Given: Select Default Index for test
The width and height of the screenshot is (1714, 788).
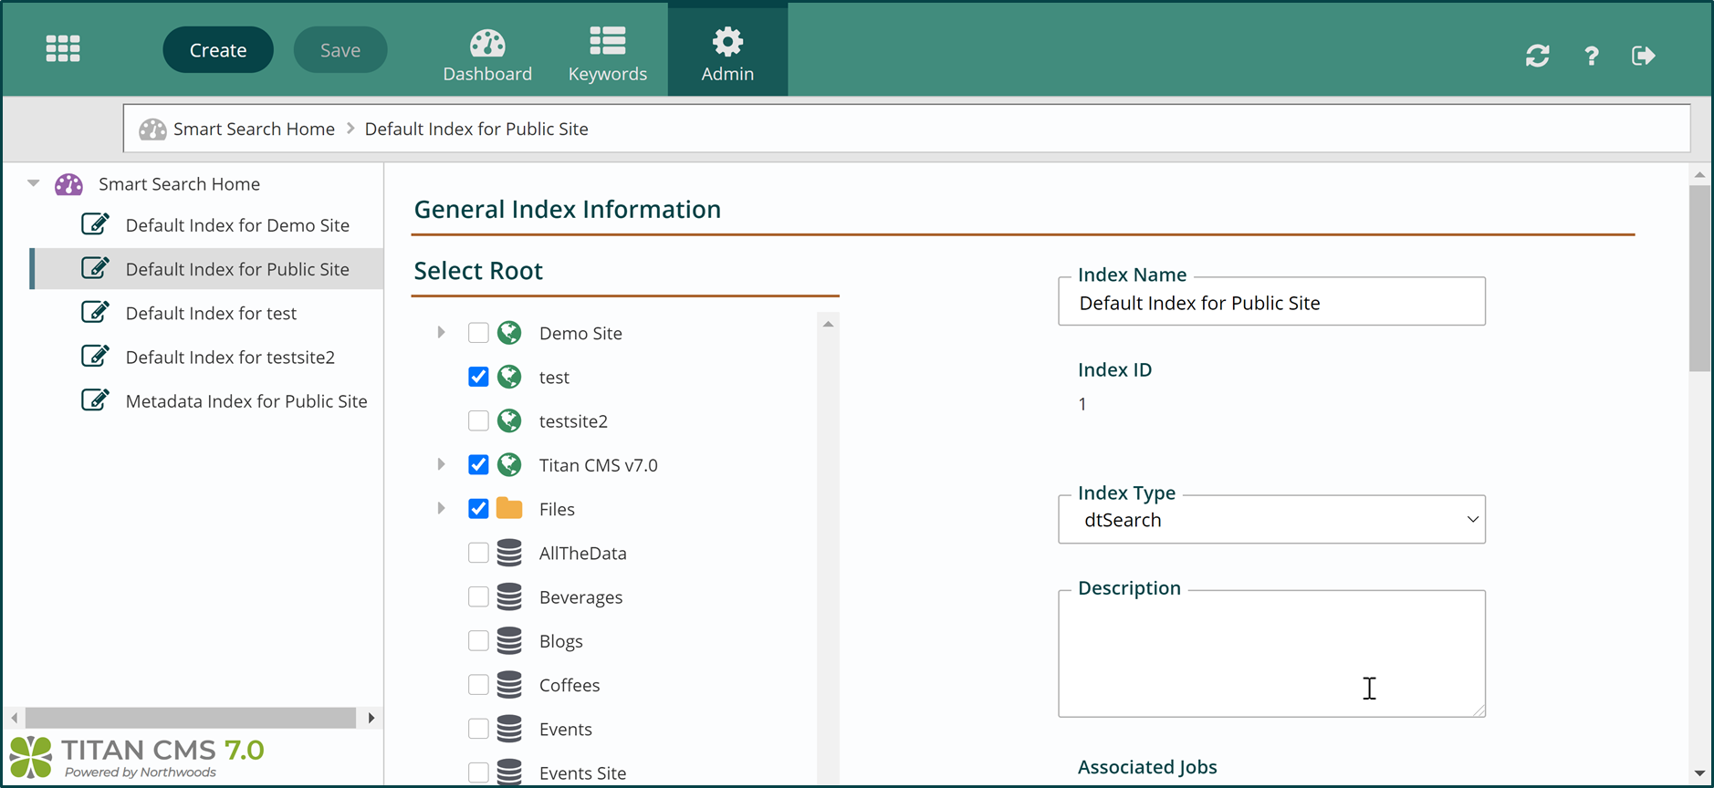Looking at the screenshot, I should (211, 313).
